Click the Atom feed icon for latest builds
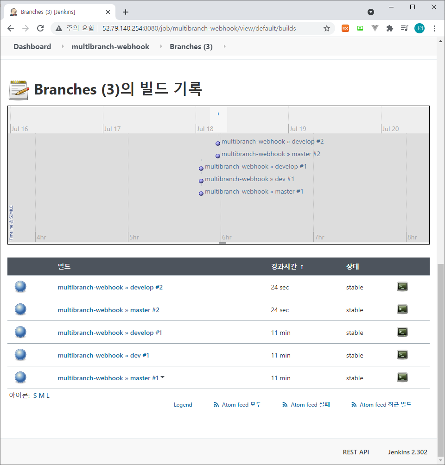 pos(354,405)
